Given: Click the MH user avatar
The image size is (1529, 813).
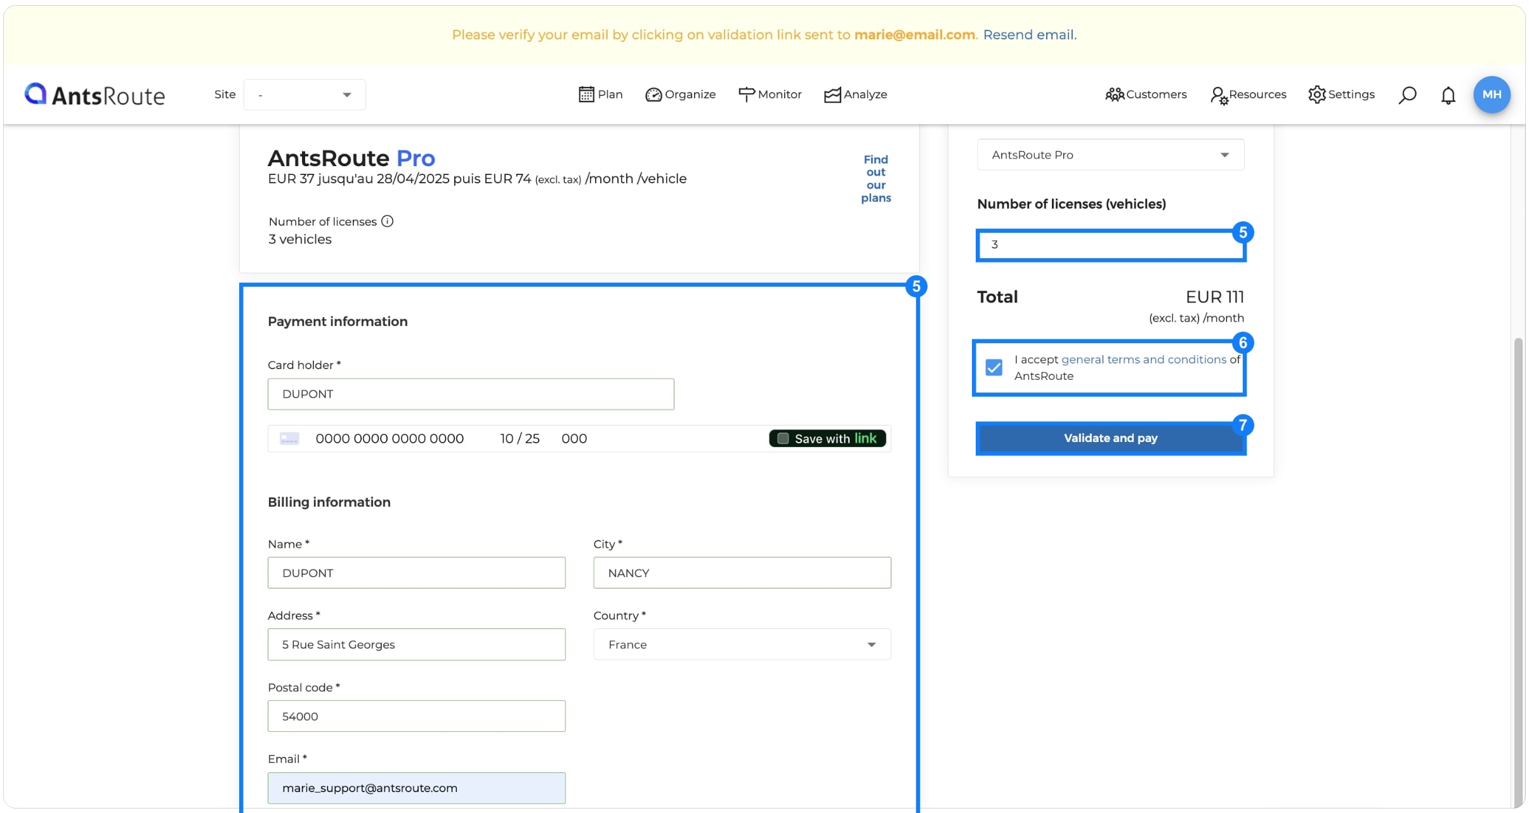Looking at the screenshot, I should pyautogui.click(x=1491, y=94).
